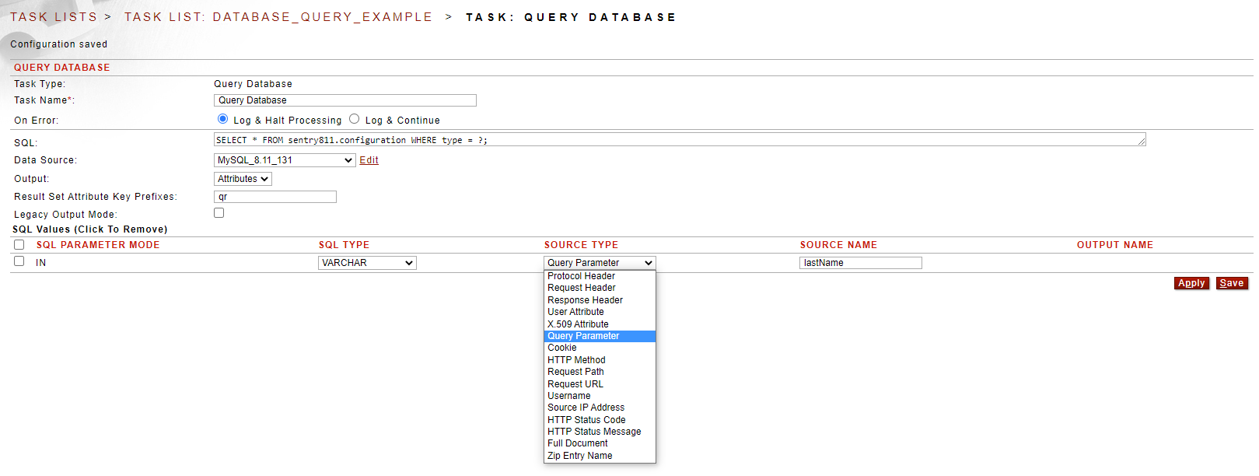Click the Source Type column header

coord(581,245)
